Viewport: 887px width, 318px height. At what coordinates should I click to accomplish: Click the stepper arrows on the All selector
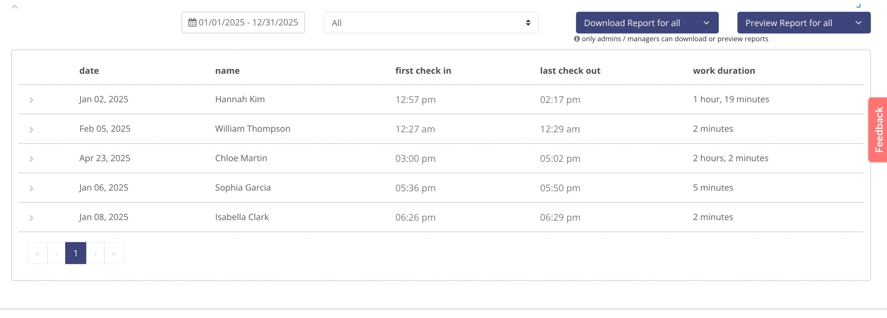(x=528, y=22)
